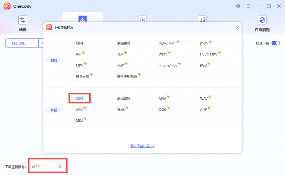Select the 視頻 category
The height and width of the screenshot is (175, 285).
pos(54,60)
